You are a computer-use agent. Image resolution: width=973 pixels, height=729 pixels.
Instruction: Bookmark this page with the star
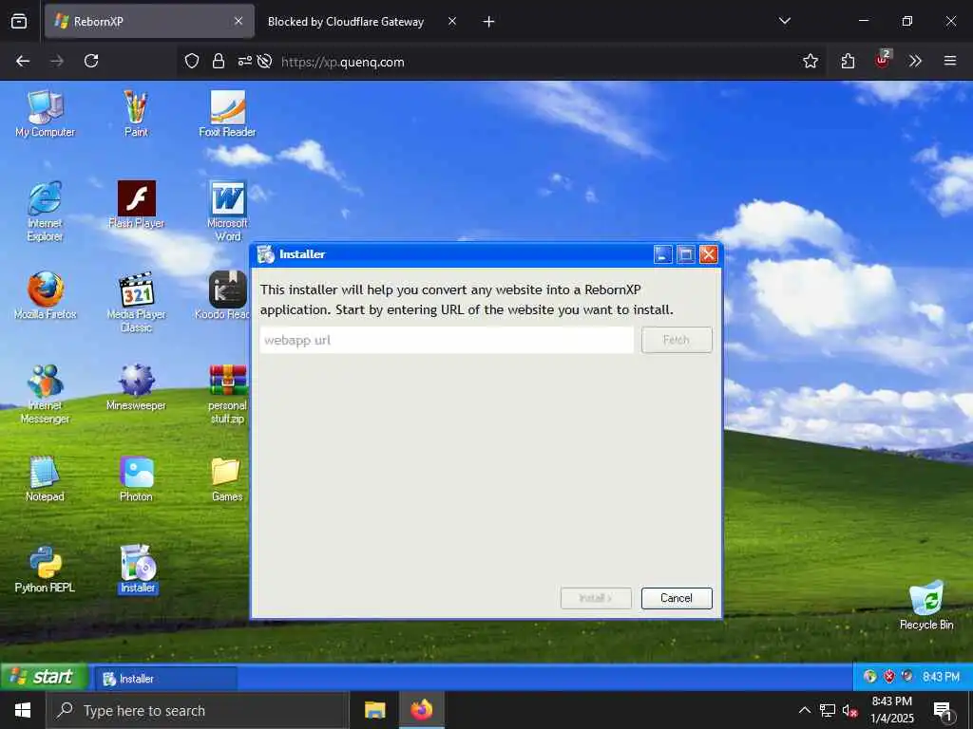click(x=810, y=61)
